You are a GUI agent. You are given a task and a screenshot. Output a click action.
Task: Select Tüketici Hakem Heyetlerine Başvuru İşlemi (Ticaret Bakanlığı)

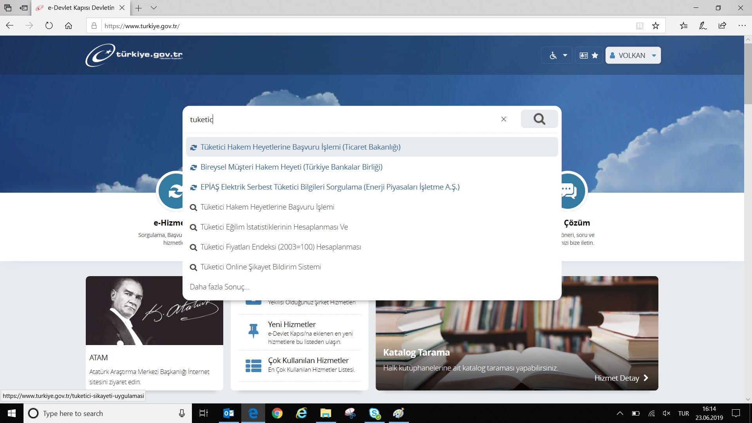click(x=372, y=147)
